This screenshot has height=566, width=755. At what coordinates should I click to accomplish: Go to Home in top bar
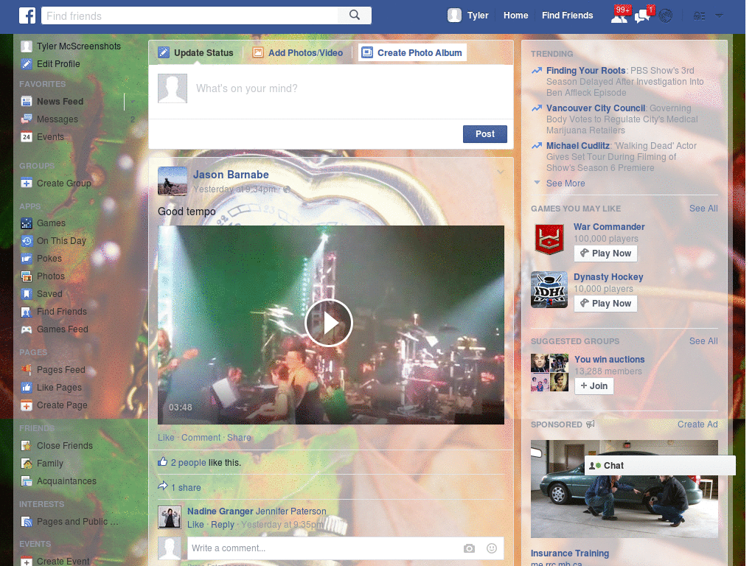pos(515,15)
